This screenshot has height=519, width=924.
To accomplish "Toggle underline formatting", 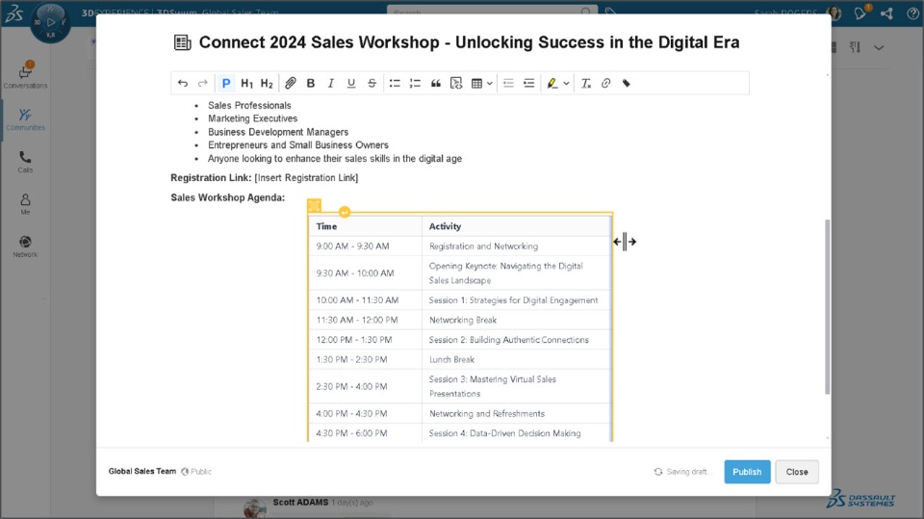I will (x=351, y=84).
